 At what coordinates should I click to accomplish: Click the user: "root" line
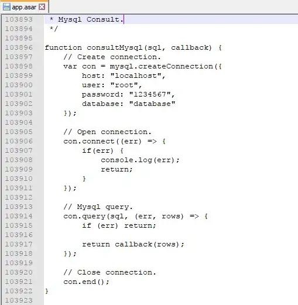point(112,85)
